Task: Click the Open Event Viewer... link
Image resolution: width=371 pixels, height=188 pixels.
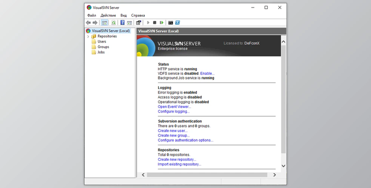Action: (175, 106)
